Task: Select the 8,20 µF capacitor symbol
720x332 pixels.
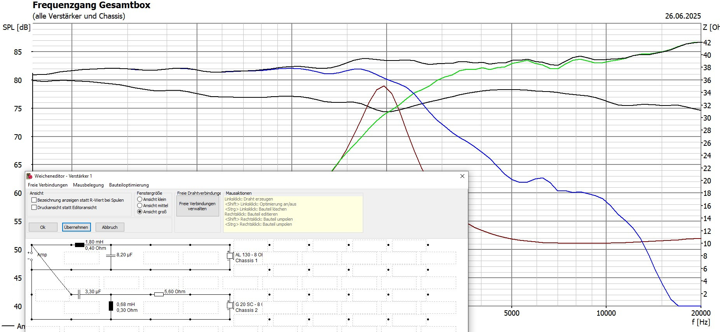Action: 111,255
